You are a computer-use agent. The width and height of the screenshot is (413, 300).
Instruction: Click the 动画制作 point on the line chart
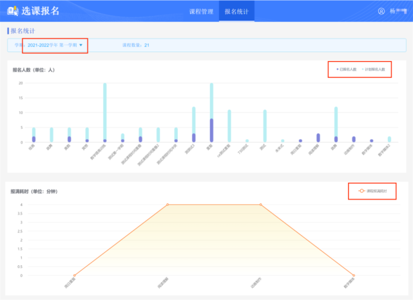point(261,205)
